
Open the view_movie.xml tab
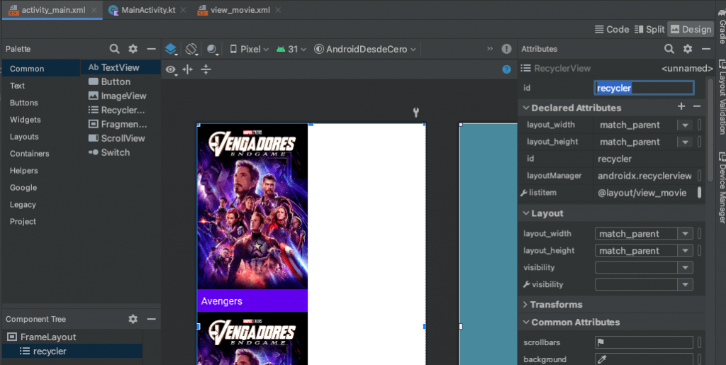pyautogui.click(x=240, y=10)
